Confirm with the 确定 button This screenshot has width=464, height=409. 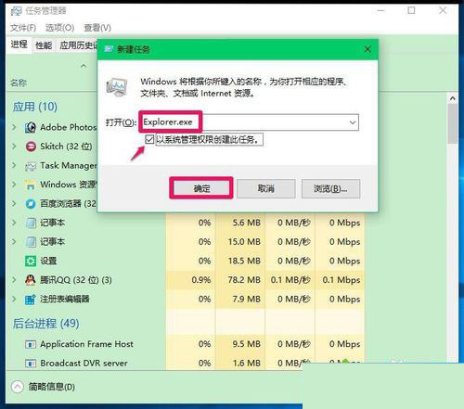pos(201,188)
